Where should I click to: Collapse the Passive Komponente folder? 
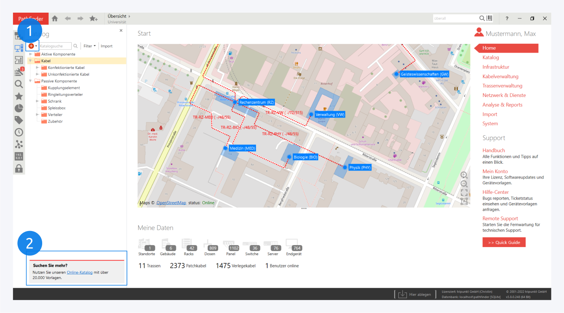(x=31, y=81)
